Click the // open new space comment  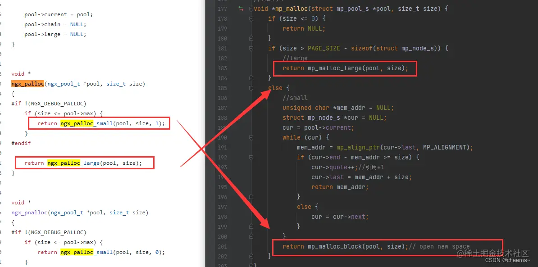439,246
